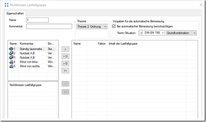Click the Kommentar input field

click(x=49, y=26)
